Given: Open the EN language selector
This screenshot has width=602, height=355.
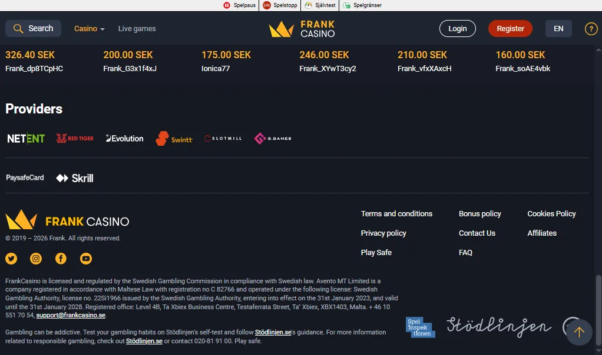Looking at the screenshot, I should coord(558,29).
